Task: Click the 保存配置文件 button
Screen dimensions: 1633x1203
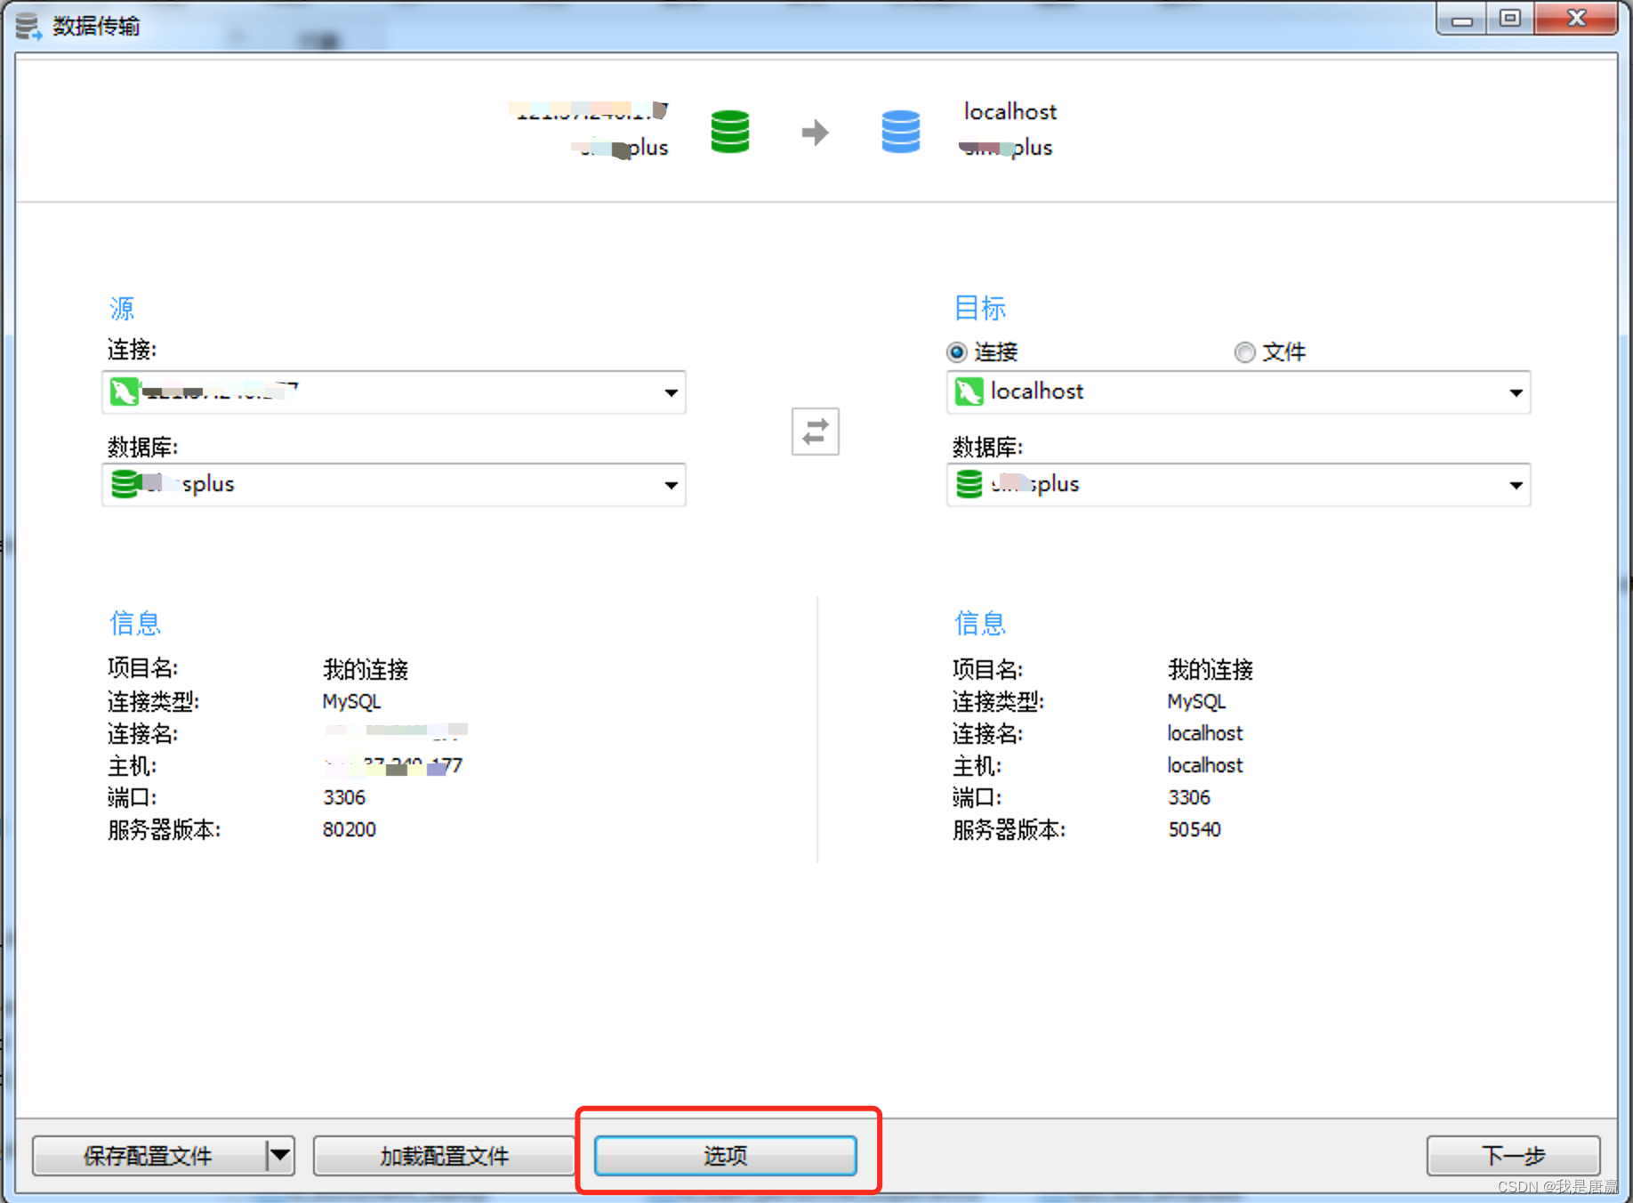Action: (x=149, y=1156)
